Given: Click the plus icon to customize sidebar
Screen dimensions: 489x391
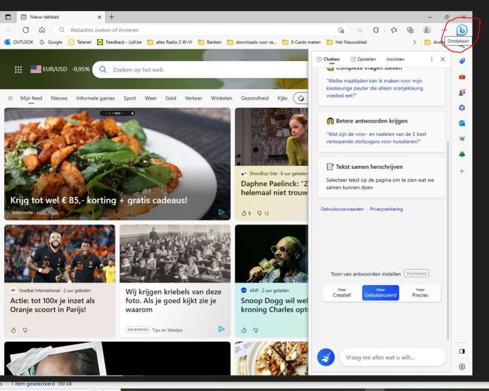Looking at the screenshot, I should click(x=462, y=171).
